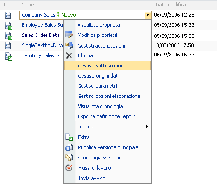Click the green Nuovo label
This screenshot has height=188, width=217.
pyautogui.click(x=69, y=15)
